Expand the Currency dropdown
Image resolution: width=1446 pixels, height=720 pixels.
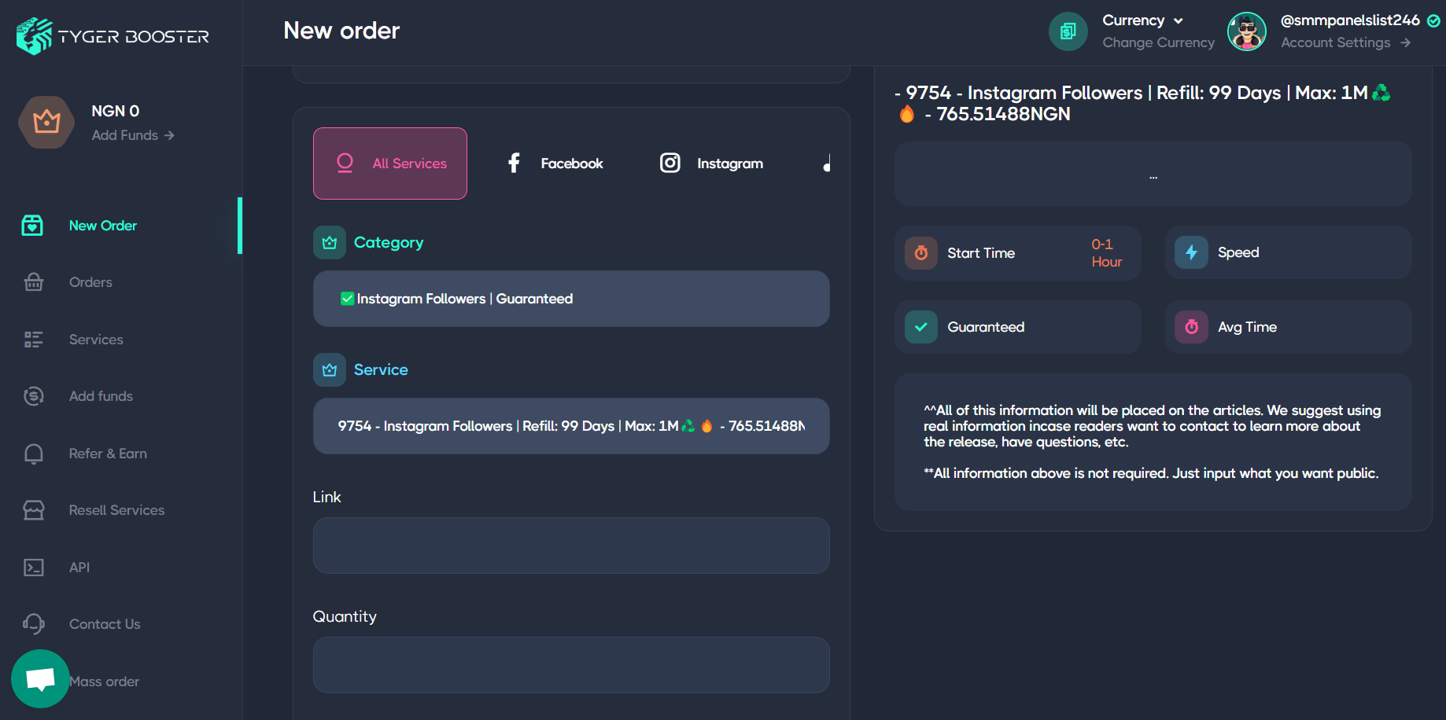click(1142, 20)
